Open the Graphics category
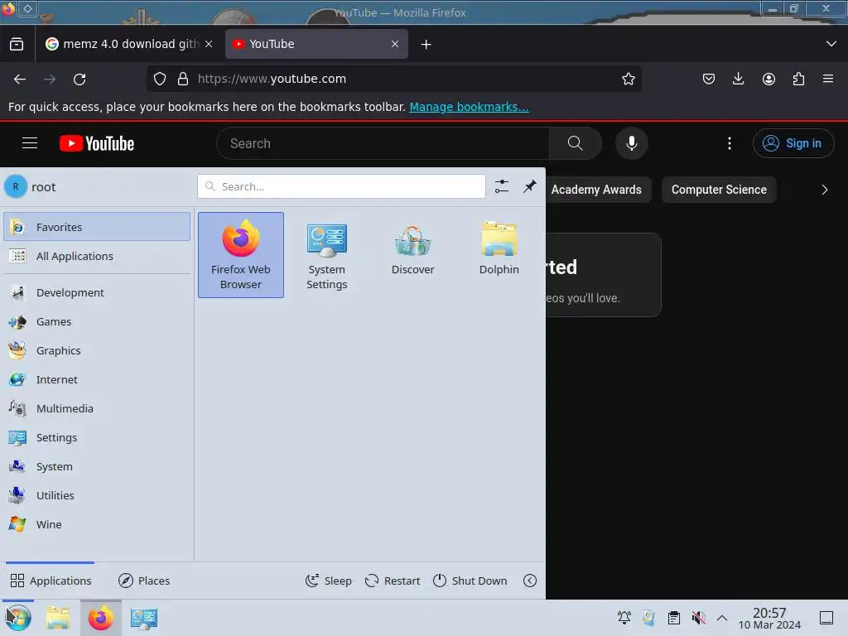848x636 pixels. click(97, 350)
